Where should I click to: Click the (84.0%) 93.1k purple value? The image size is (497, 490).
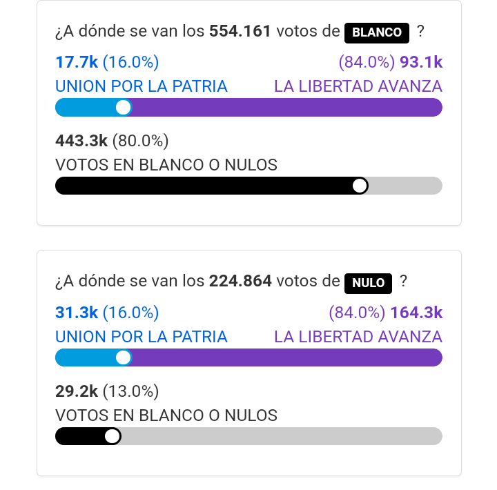pos(391,63)
